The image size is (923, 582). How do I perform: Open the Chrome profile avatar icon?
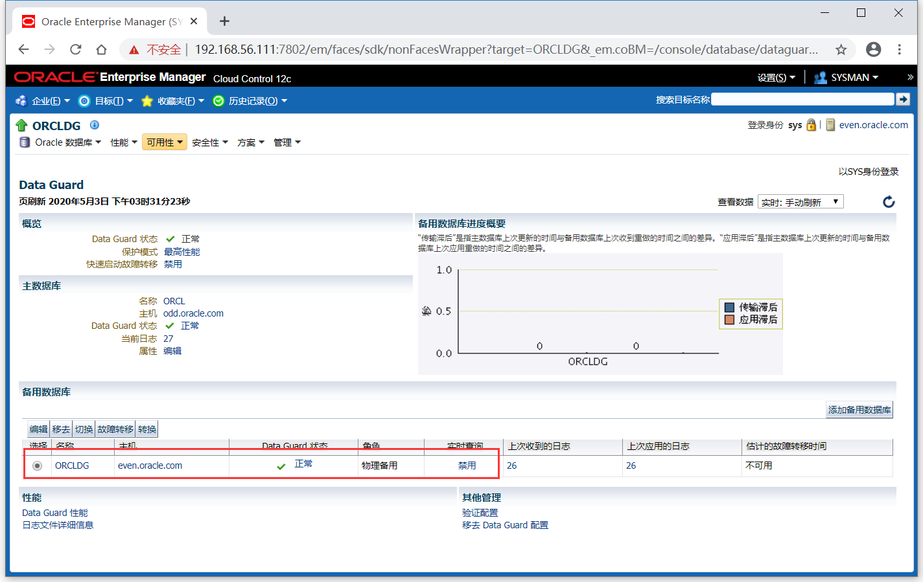874,49
